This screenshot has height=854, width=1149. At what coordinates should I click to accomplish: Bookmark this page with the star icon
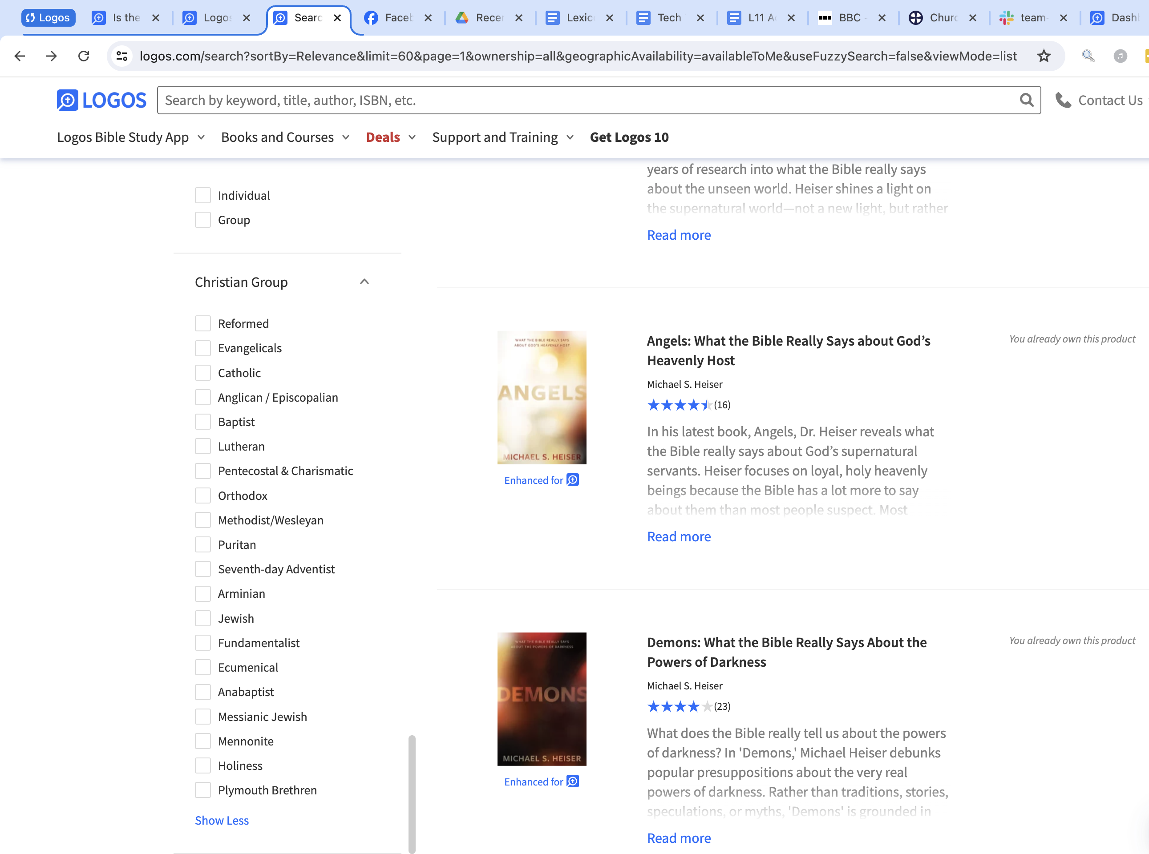tap(1044, 56)
